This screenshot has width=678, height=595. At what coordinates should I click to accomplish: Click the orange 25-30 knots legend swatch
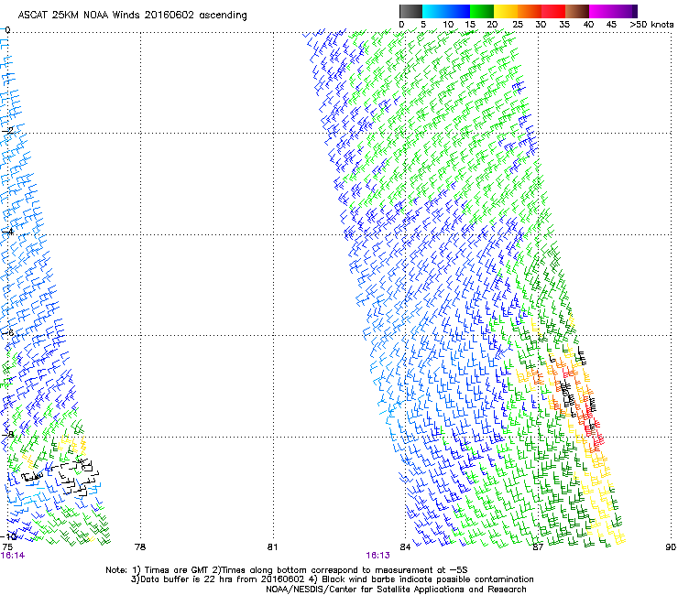(530, 11)
